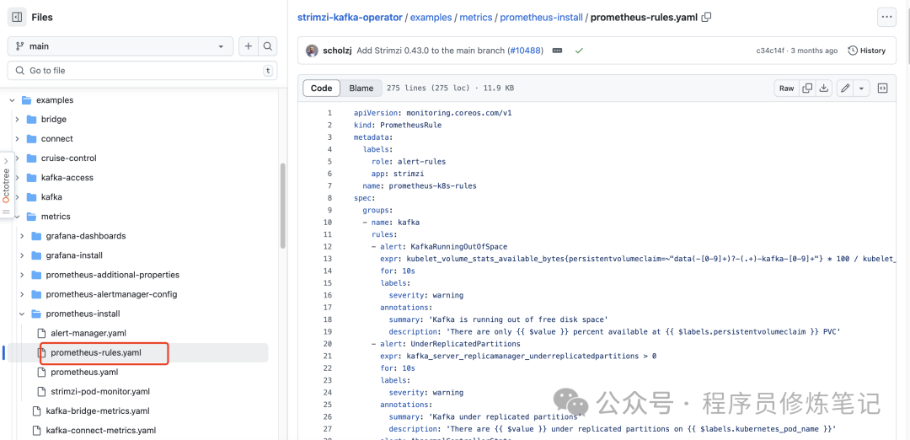The width and height of the screenshot is (910, 440).
Task: Go to prometheus-install breadcrumb link
Action: (x=541, y=17)
